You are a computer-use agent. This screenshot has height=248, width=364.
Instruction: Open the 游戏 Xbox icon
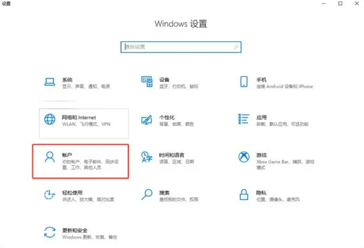coord(244,157)
